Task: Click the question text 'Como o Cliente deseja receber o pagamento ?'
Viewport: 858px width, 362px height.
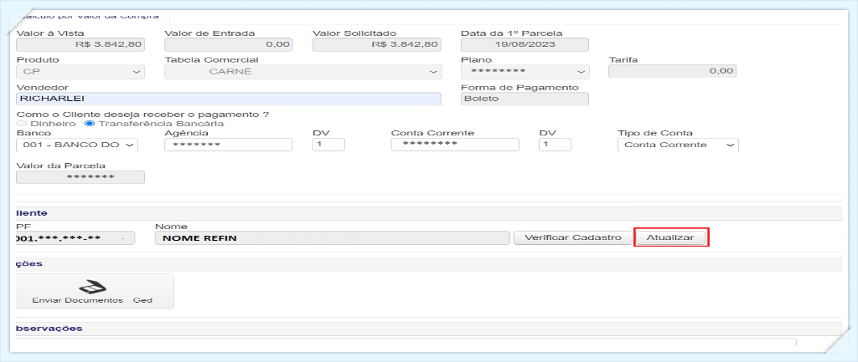Action: (x=143, y=115)
